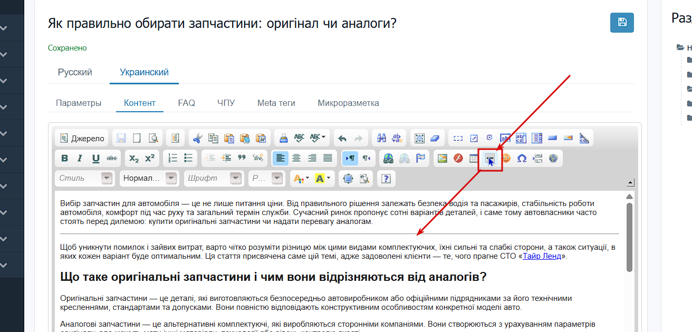Toggle numbered list
692x332 pixels.
pos(172,158)
